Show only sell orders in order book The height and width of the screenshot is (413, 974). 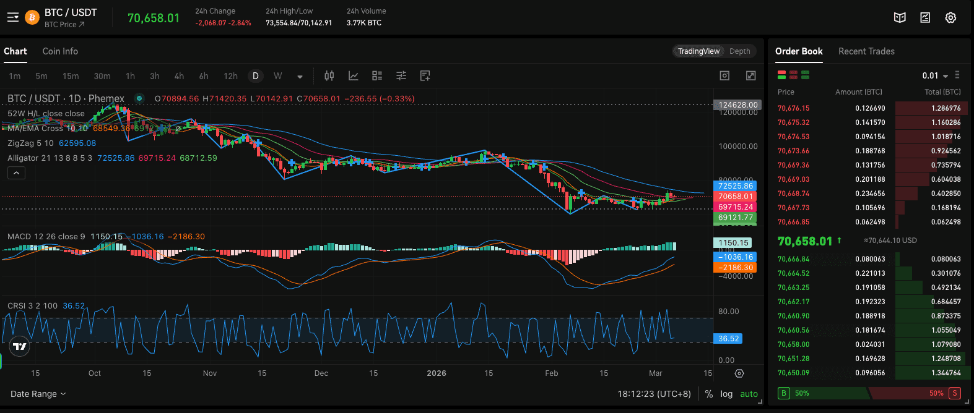point(793,75)
